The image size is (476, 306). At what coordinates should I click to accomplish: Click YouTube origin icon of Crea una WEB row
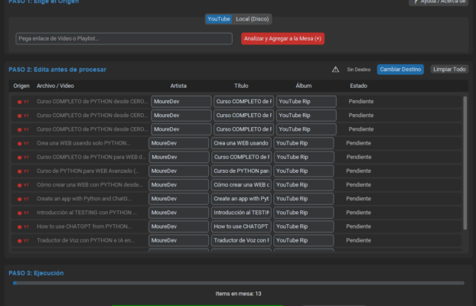pos(22,143)
